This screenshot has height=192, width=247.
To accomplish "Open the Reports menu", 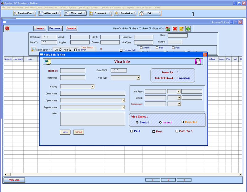I will coord(130,7).
